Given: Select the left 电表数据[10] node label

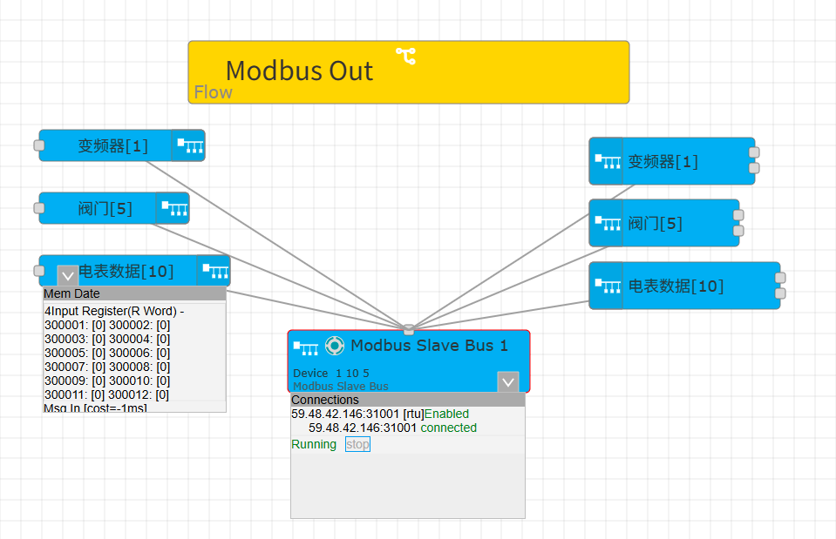Looking at the screenshot, I should point(126,271).
